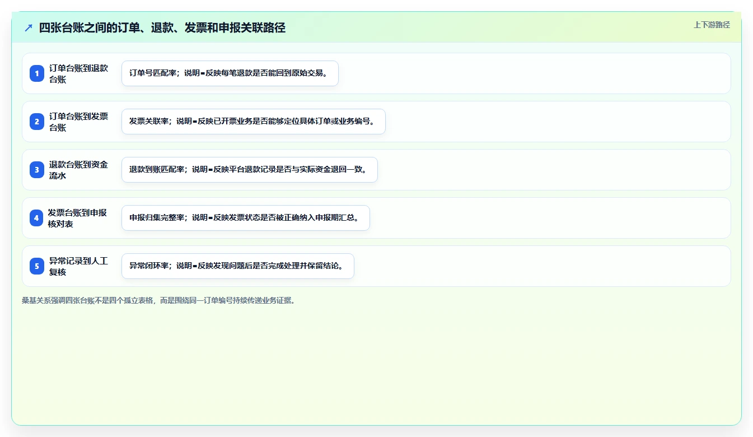Select the 订单台账到退款台账 label
The width and height of the screenshot is (753, 437).
[78, 73]
